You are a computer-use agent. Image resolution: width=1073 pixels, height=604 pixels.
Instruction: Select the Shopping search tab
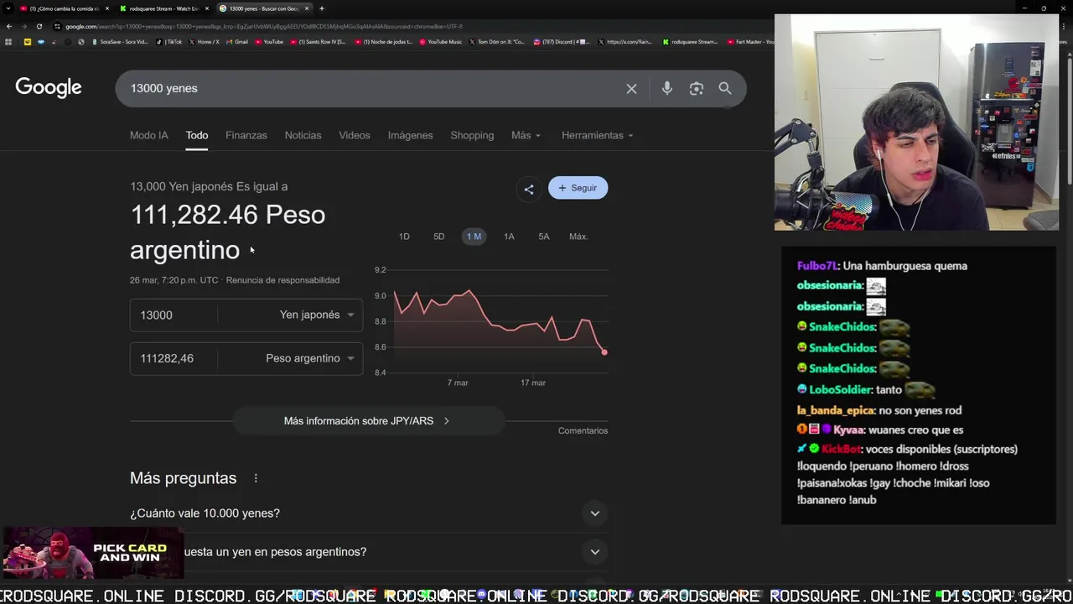tap(472, 135)
